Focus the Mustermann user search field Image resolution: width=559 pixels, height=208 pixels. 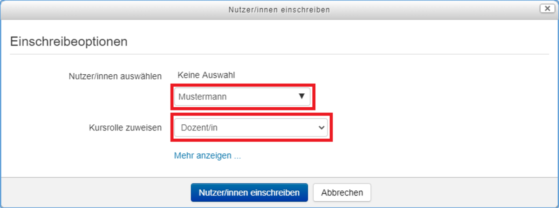235,97
